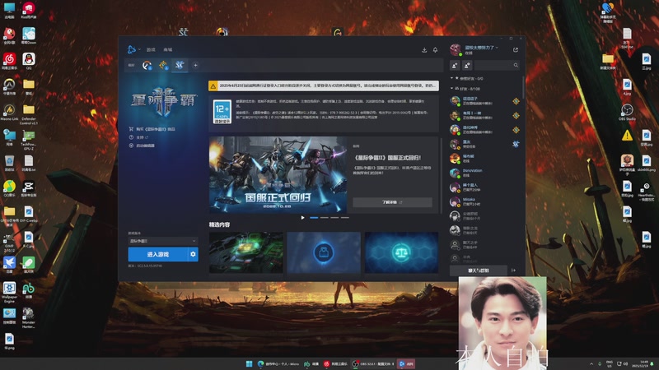Switch to NetEase Cloud Music on taskbar
Image resolution: width=659 pixels, height=370 pixels.
335,363
